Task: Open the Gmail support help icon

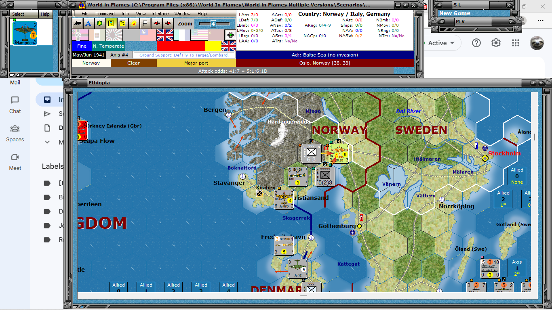Action: tap(476, 43)
